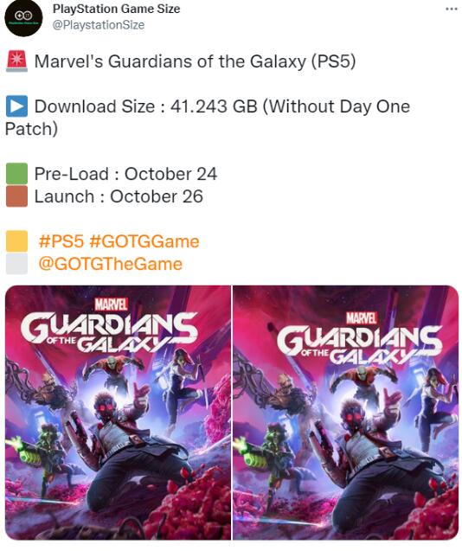Click the green square emoji beside Pre-Load
The image size is (462, 551).
16,174
